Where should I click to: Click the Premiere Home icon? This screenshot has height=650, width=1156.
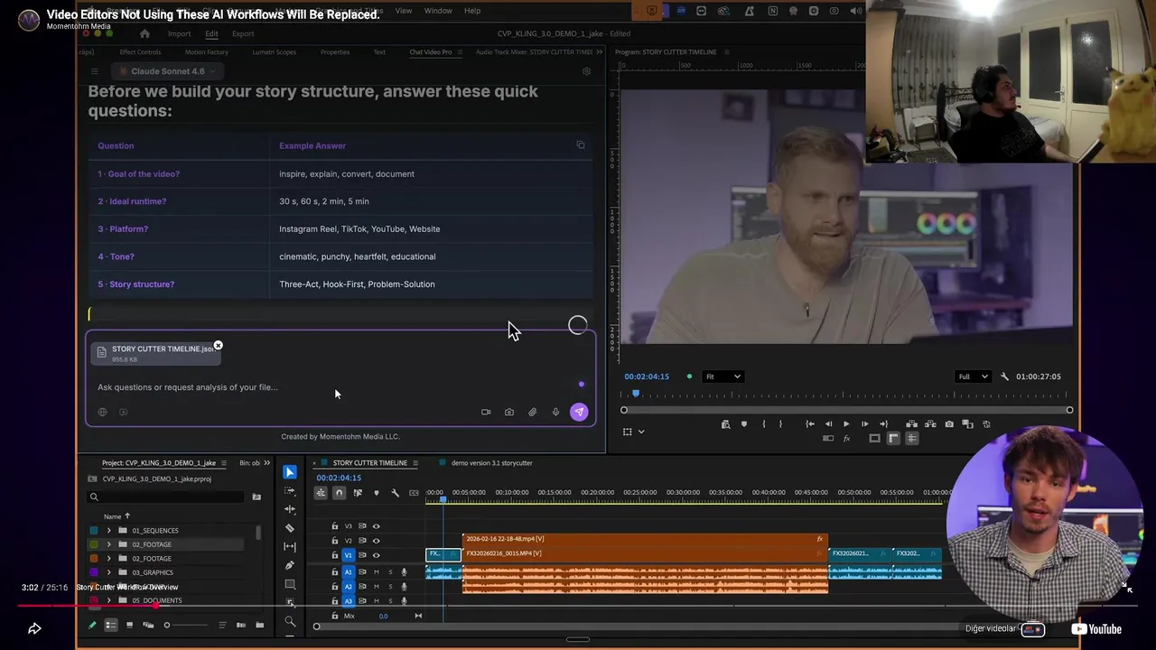(x=144, y=34)
